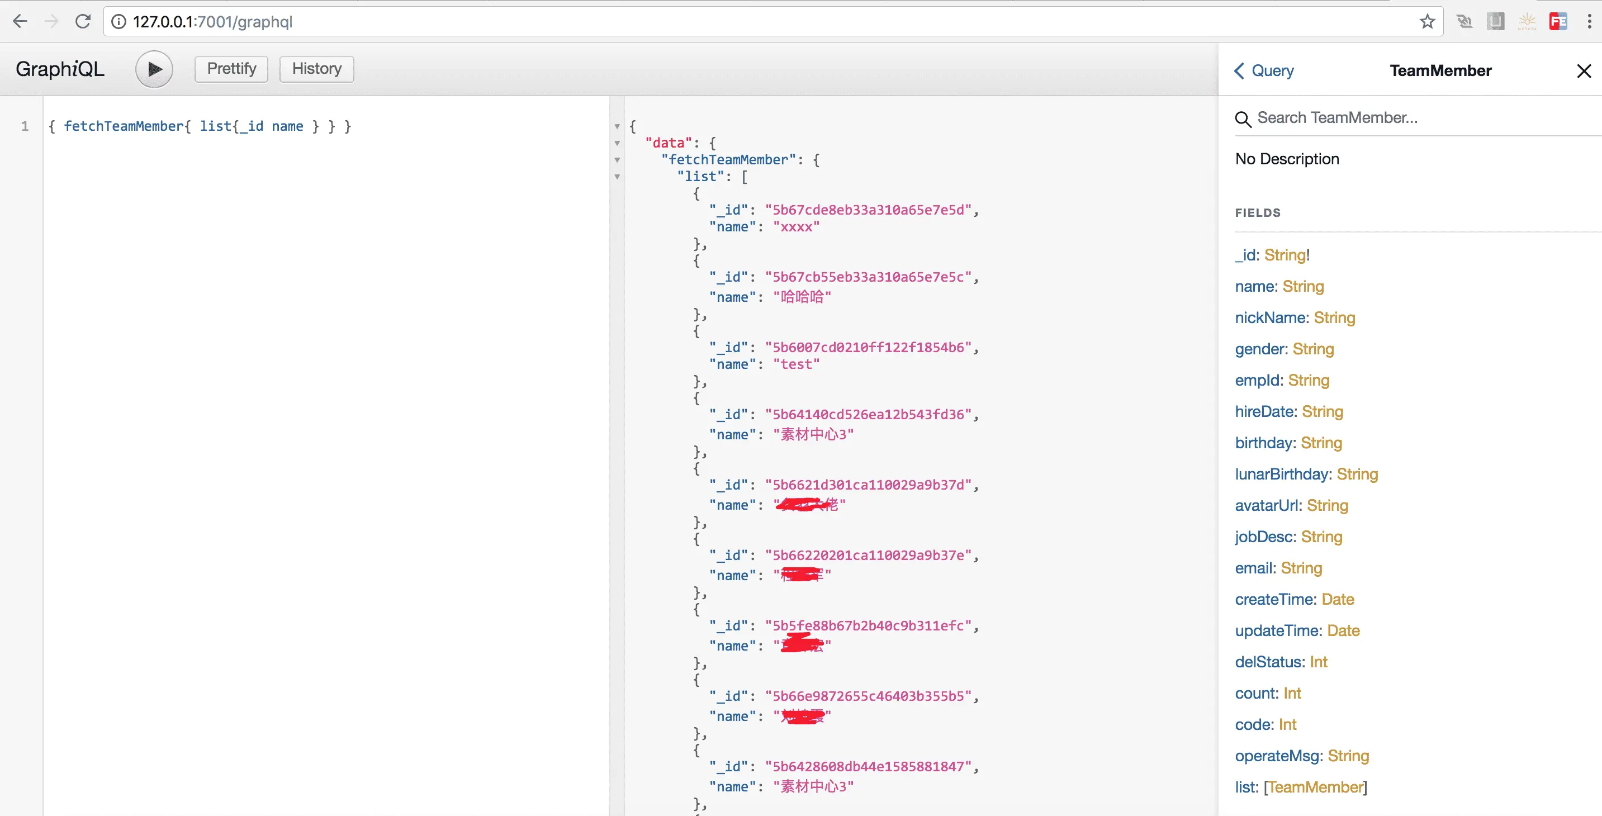Viewport: 1602px width, 816px height.
Task: Click the empId field link
Action: (1258, 380)
